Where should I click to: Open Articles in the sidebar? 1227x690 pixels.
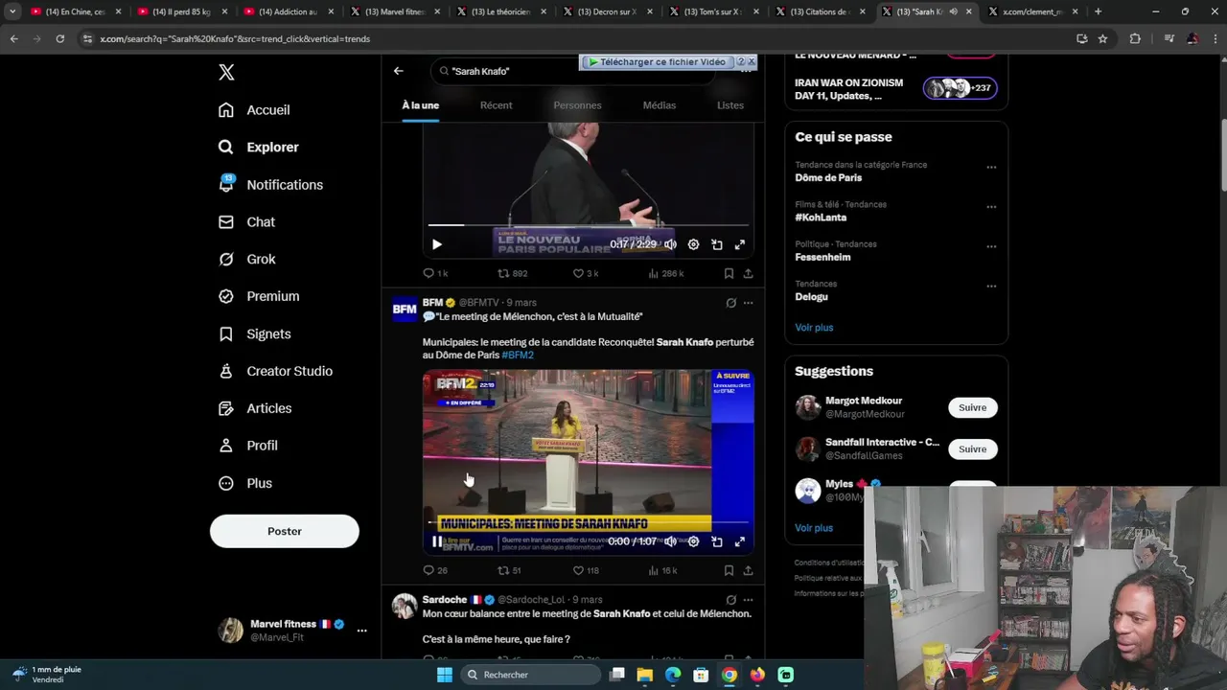click(255, 409)
